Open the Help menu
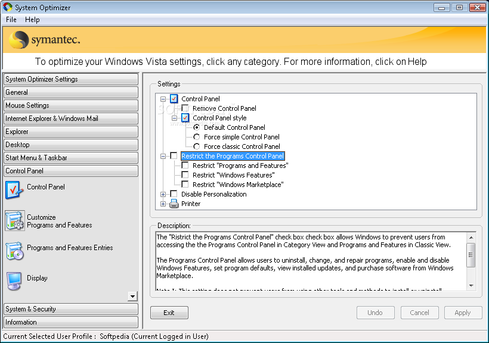The image size is (489, 343). click(32, 20)
